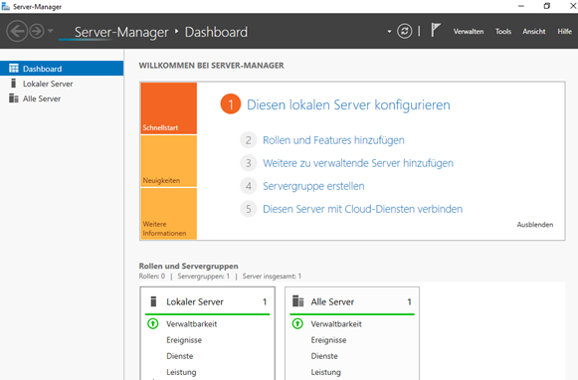Click green status icon in Alle Server tile
The width and height of the screenshot is (578, 380).
[297, 323]
